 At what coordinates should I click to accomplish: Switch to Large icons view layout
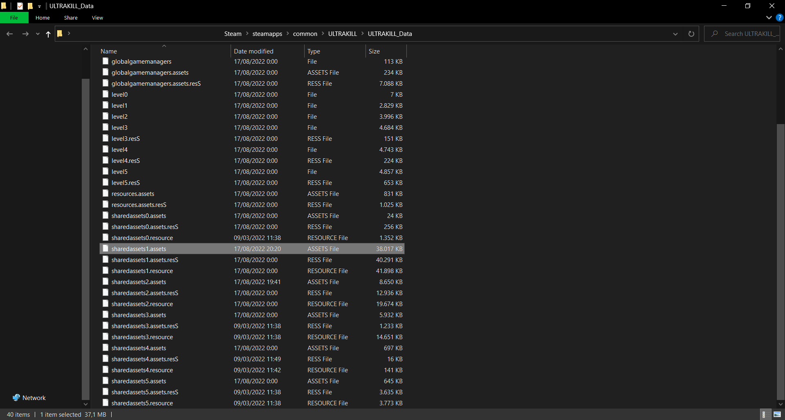pos(777,414)
